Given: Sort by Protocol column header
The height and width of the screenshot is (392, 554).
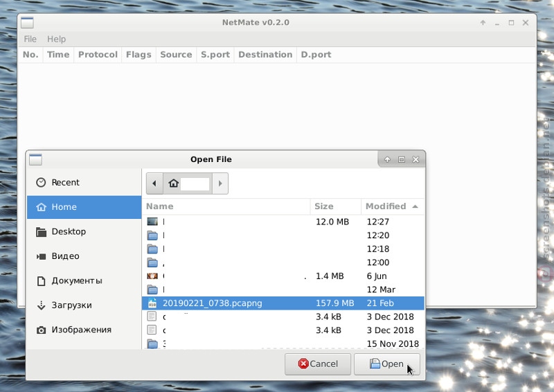Looking at the screenshot, I should [98, 55].
